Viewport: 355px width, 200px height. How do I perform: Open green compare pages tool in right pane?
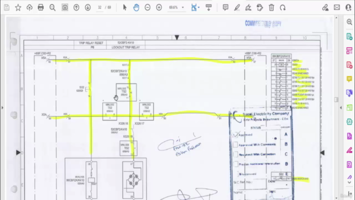pyautogui.click(x=349, y=107)
